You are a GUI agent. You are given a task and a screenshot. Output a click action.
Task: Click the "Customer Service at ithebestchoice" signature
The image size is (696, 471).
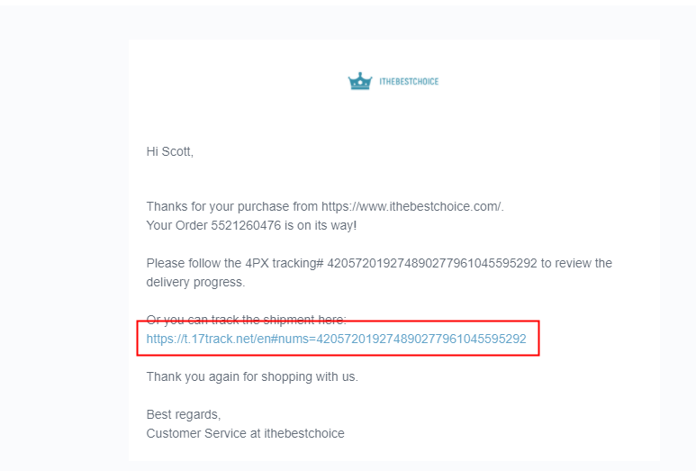coord(245,433)
